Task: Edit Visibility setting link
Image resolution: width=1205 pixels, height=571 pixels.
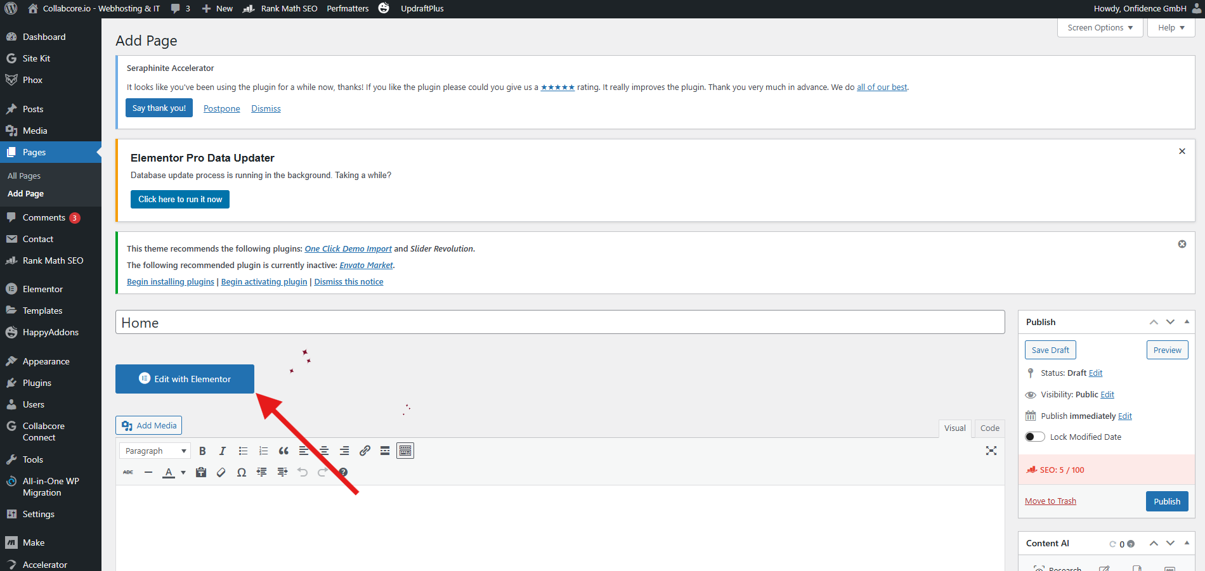Action: 1107,395
